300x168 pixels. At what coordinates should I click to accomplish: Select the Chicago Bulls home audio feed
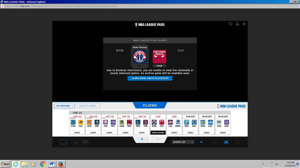tap(159, 57)
